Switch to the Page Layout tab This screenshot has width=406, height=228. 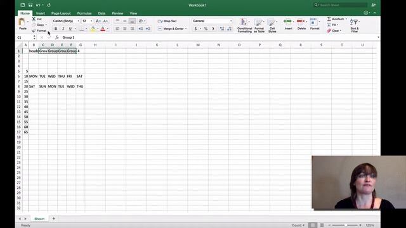click(x=61, y=13)
